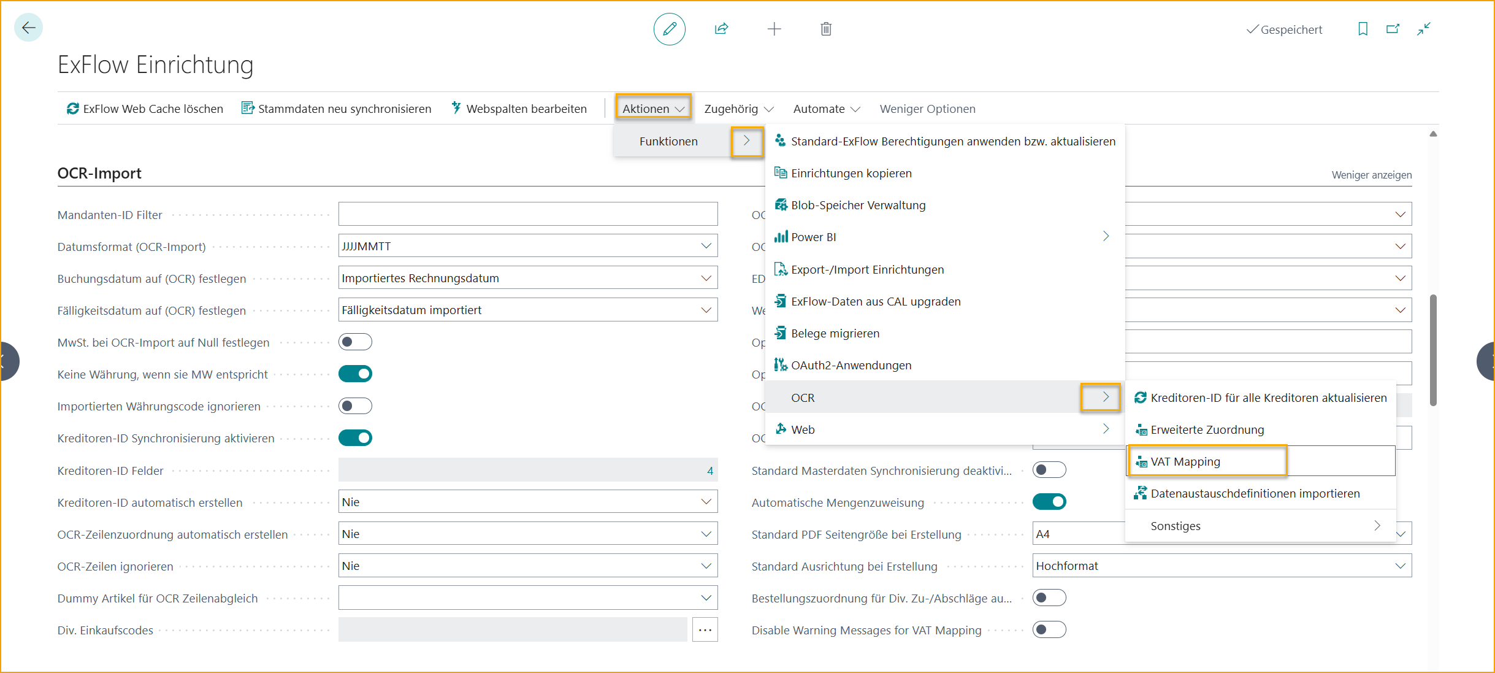The image size is (1495, 673).
Task: Toggle Bestellungszuordnung für Div. Zu-/Abschläge
Action: click(x=1049, y=598)
